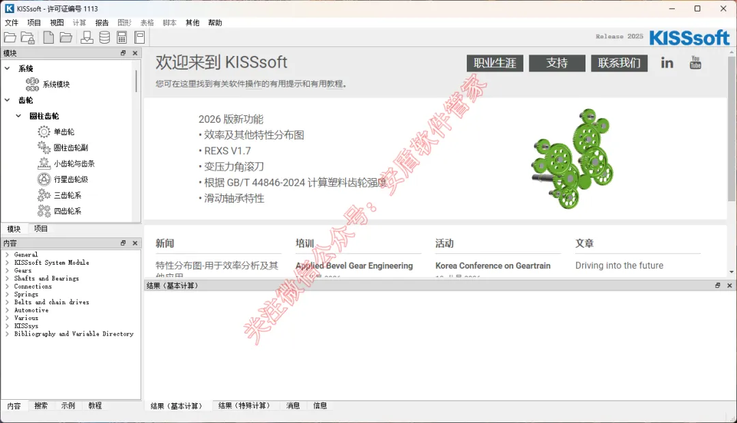Open Korea Conference on Geartrain link
The height and width of the screenshot is (423, 737).
(x=493, y=265)
